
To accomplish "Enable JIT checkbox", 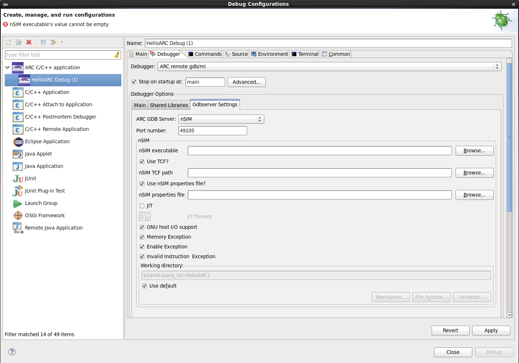I will pos(142,206).
